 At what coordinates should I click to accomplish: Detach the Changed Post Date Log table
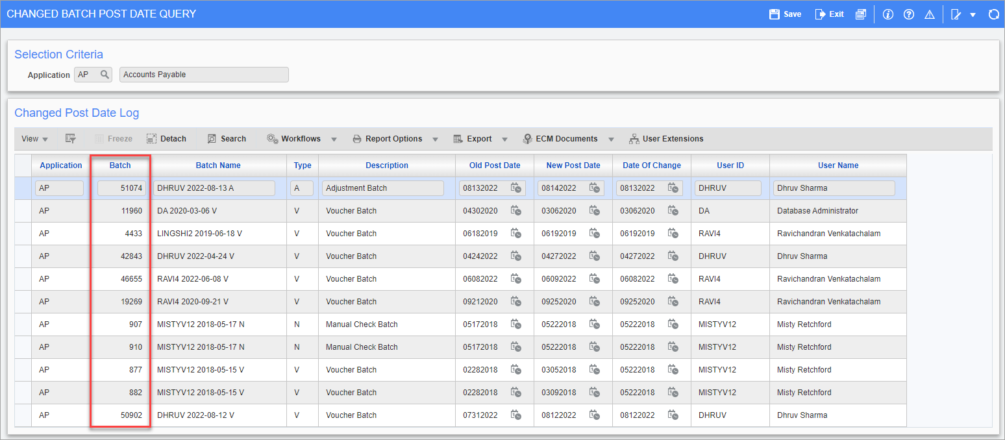click(x=166, y=139)
